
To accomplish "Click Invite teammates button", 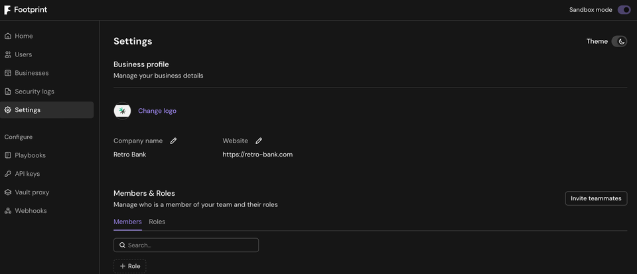I will tap(596, 198).
